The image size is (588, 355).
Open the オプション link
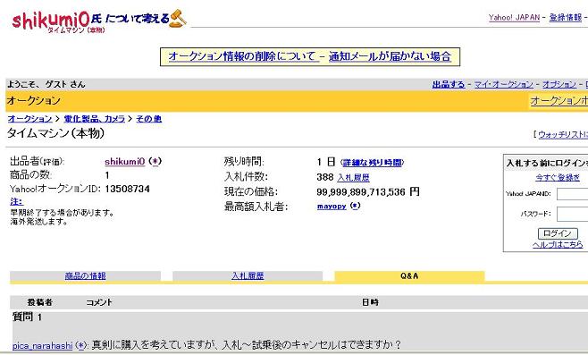tap(559, 84)
